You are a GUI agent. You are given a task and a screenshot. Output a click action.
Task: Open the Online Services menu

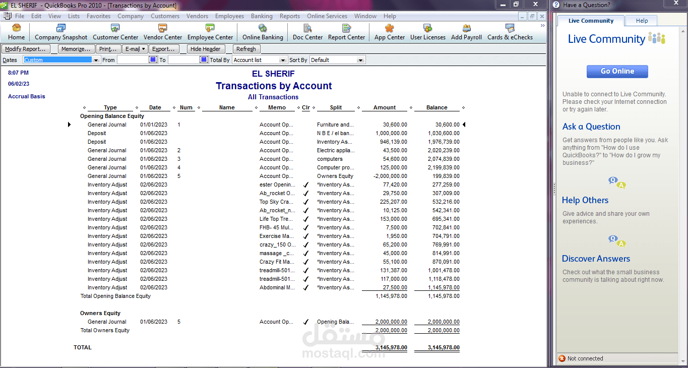327,16
